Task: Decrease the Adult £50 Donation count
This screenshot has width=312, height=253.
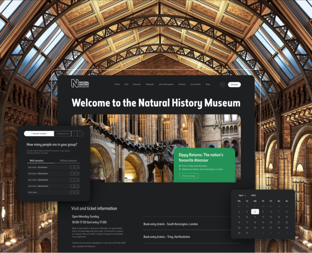Action: click(x=72, y=186)
